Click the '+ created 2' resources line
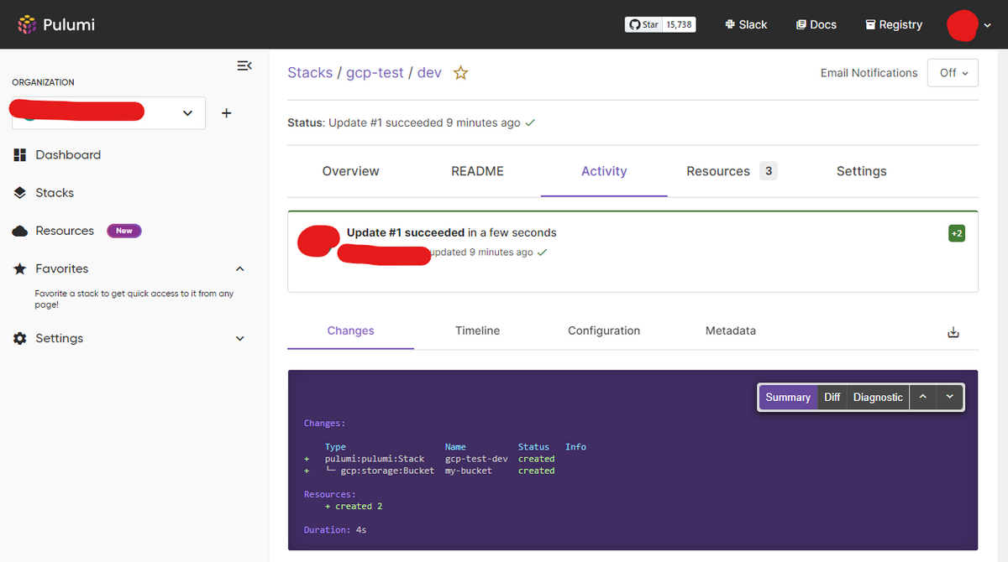Screen dimensions: 1008x562 tap(354, 506)
